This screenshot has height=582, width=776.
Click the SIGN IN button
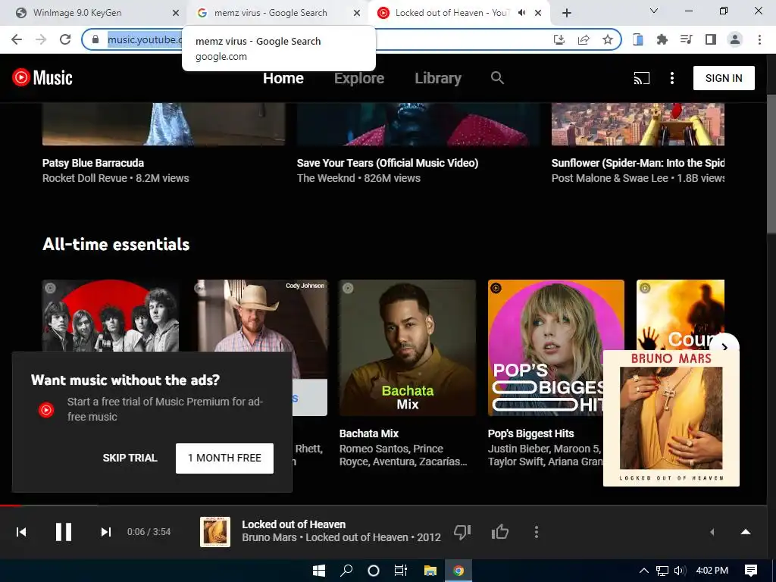point(724,78)
